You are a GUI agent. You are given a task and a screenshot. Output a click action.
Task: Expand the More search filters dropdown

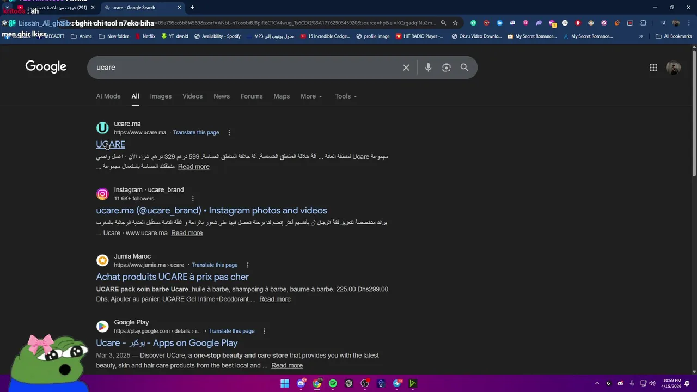(x=311, y=96)
